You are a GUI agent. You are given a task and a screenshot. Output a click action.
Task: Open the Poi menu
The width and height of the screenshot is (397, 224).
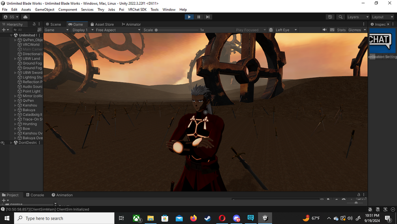click(x=122, y=9)
